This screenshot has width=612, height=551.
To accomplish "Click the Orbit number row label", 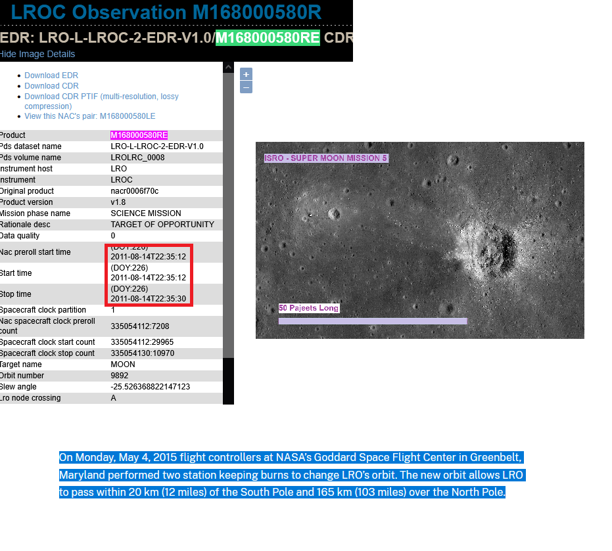I will click(x=22, y=376).
